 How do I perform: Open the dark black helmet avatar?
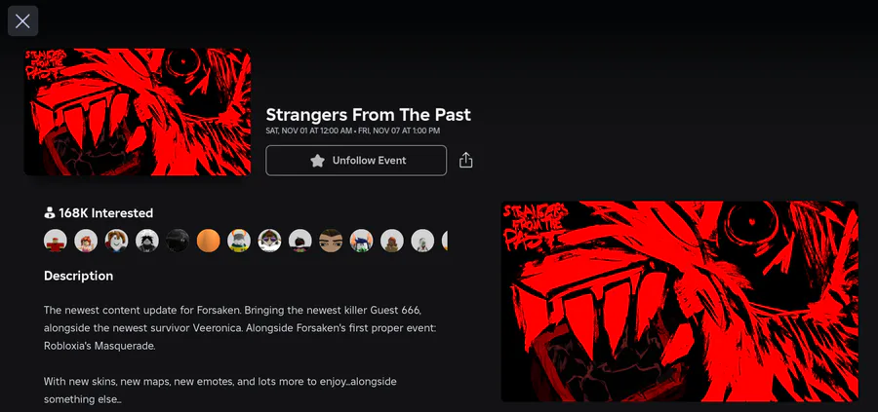(x=178, y=241)
